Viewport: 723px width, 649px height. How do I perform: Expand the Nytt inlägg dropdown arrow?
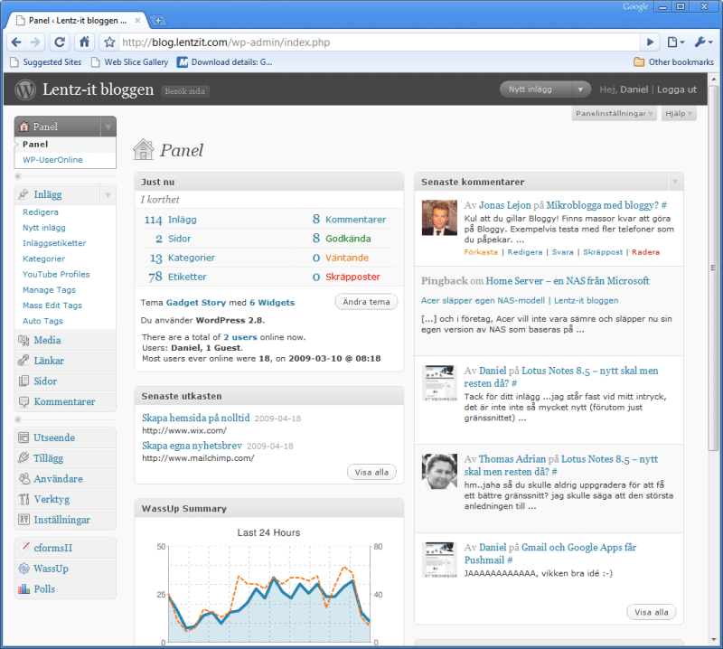pos(581,89)
